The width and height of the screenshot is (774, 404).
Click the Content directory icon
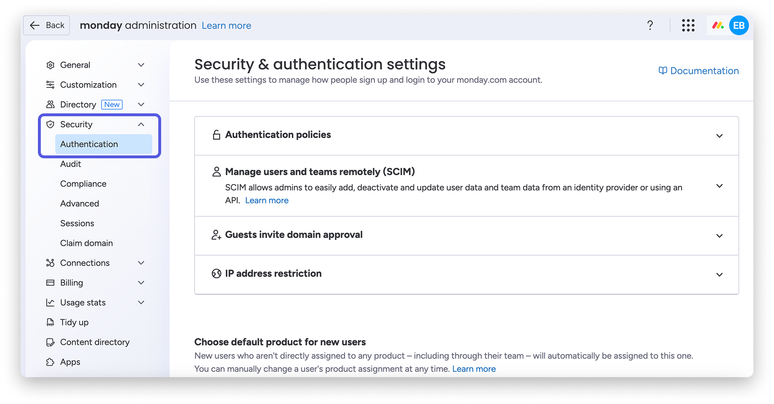(x=50, y=342)
